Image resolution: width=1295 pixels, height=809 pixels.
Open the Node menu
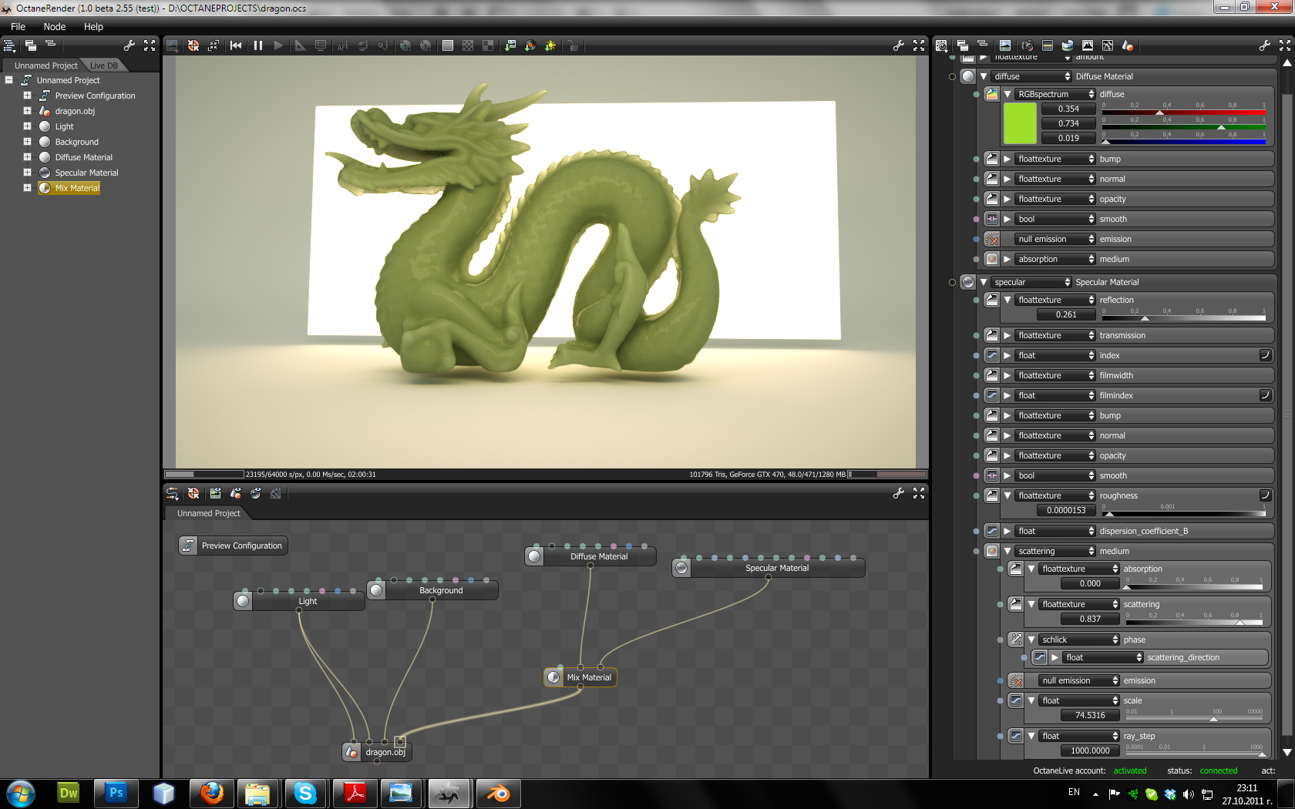[55, 26]
